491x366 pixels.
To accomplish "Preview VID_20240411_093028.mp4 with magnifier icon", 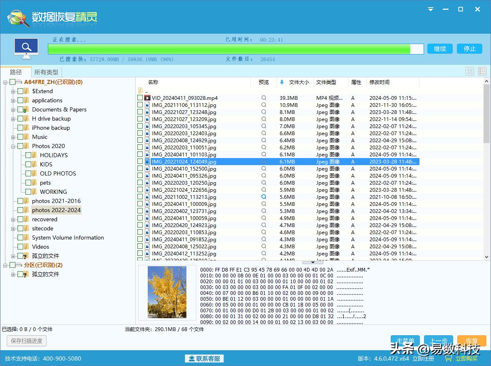I will (264, 98).
